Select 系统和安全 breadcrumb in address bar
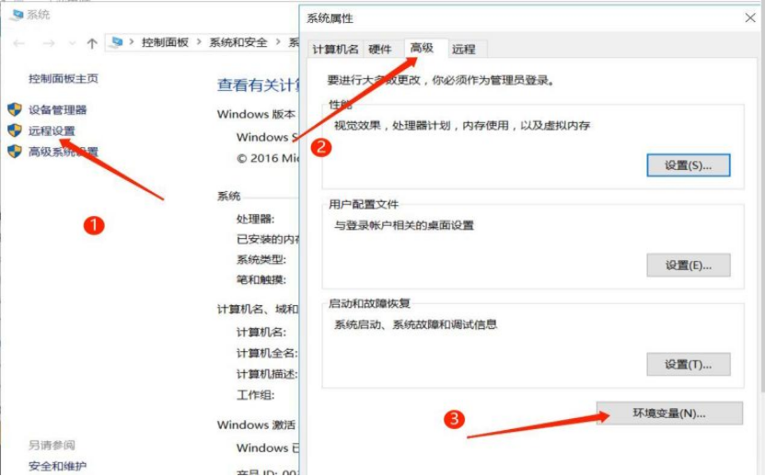The image size is (765, 476). [x=238, y=42]
